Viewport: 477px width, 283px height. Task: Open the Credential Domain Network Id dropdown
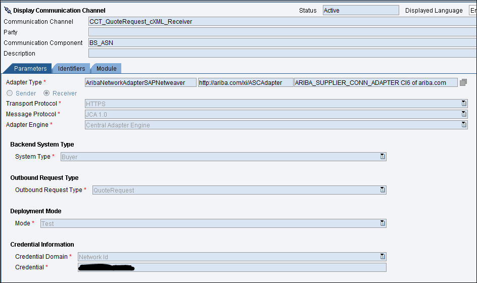pyautogui.click(x=383, y=257)
